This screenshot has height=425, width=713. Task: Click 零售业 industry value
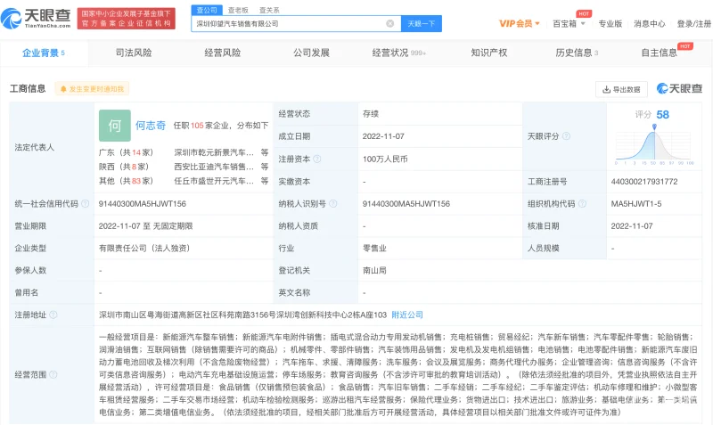point(374,249)
